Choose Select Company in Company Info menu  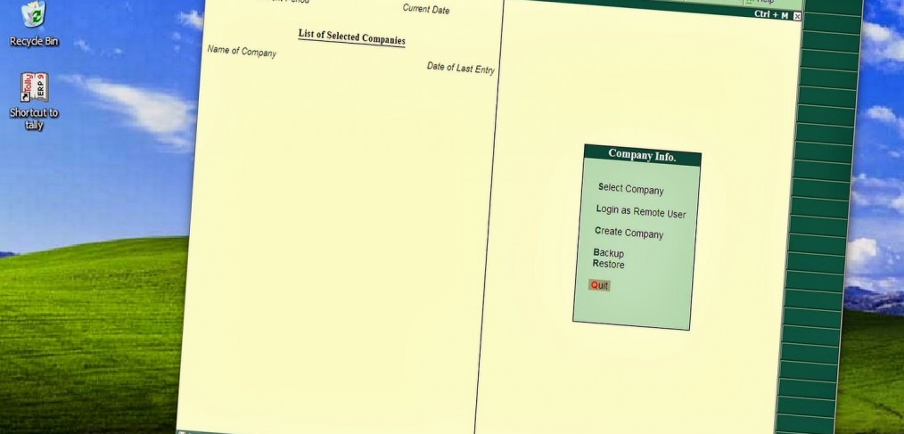(x=630, y=188)
